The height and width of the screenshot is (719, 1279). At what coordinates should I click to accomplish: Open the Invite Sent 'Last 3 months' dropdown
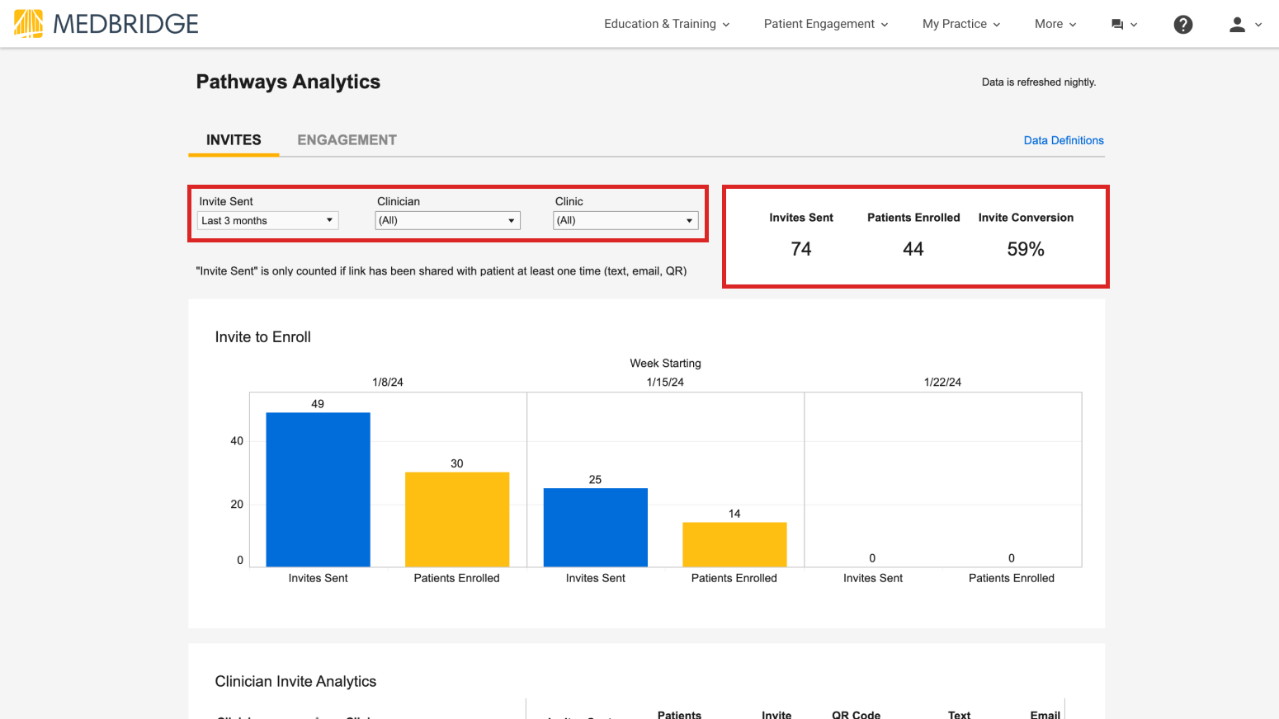267,220
